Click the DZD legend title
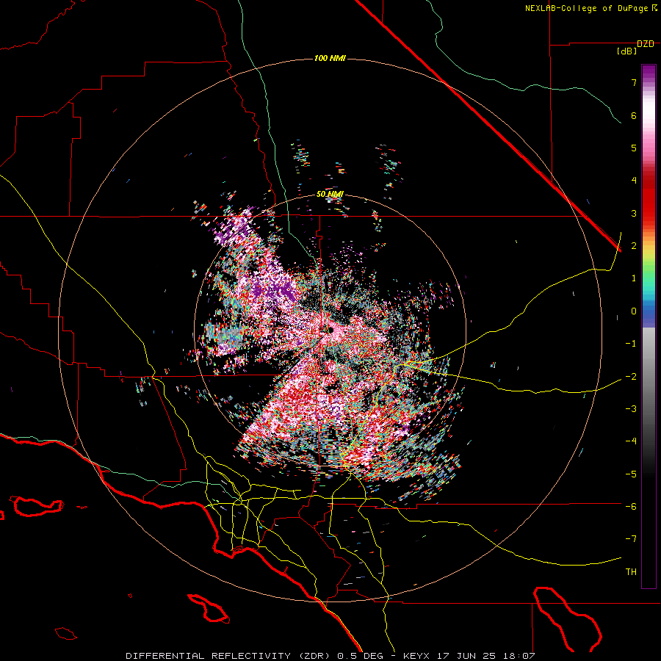The height and width of the screenshot is (661, 661). (646, 44)
